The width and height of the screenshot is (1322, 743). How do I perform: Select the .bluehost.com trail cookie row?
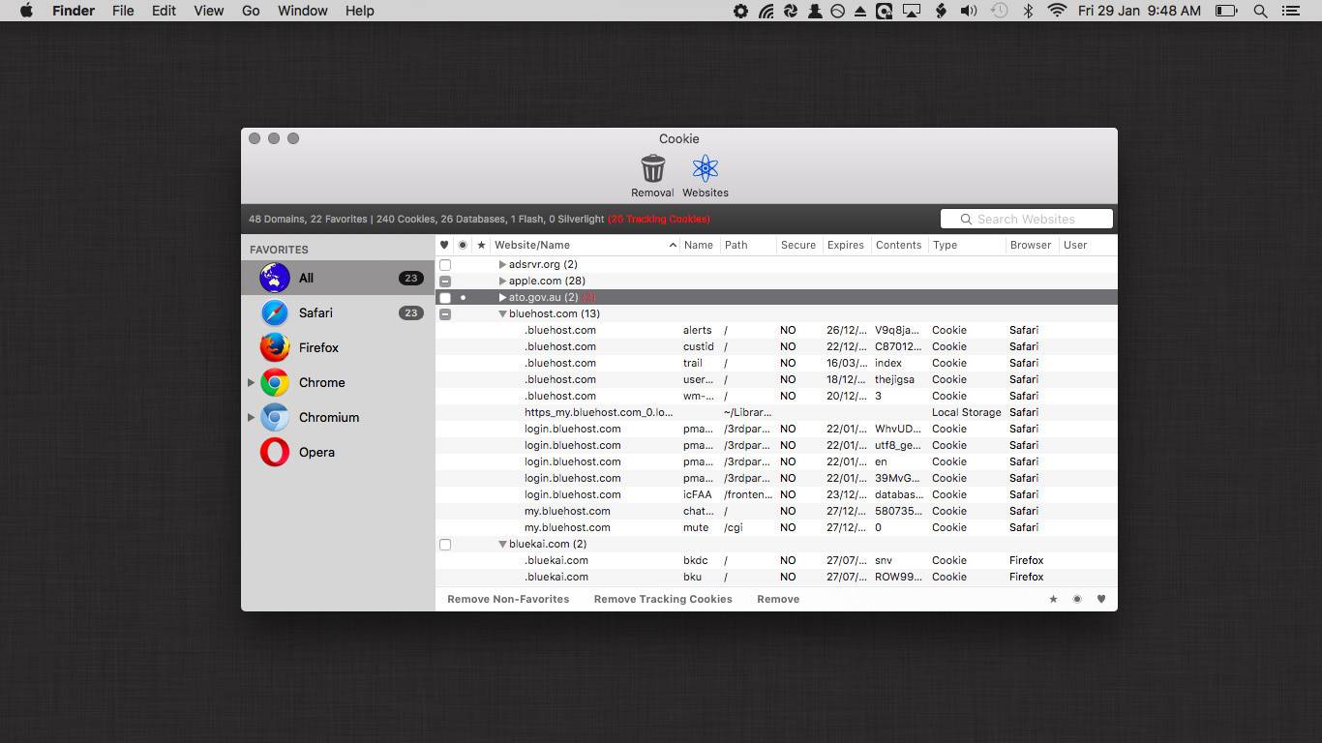tap(776, 363)
